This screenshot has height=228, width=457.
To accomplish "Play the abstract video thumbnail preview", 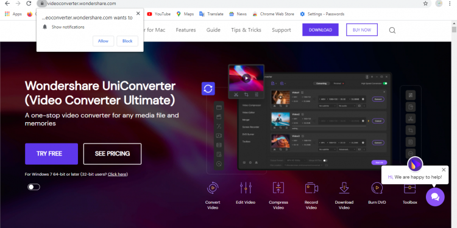I will click(x=246, y=78).
